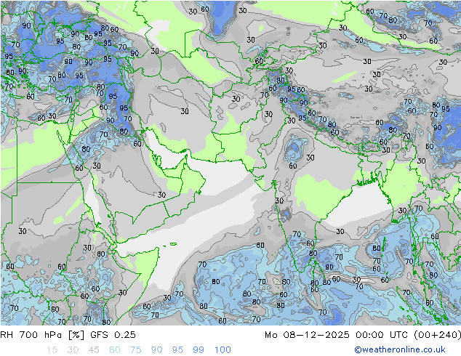Screen dimensions: 461x356
Task: Open the weatheronline.co.uk copyright link
Action: pyautogui.click(x=400, y=349)
